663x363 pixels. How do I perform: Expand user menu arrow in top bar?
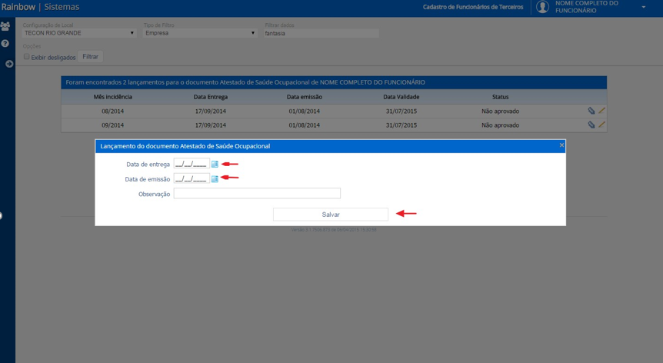coord(644,7)
